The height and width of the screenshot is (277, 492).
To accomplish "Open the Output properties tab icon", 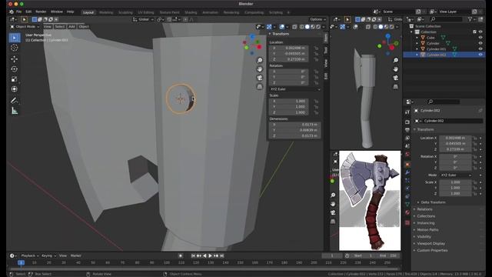I will (407, 130).
